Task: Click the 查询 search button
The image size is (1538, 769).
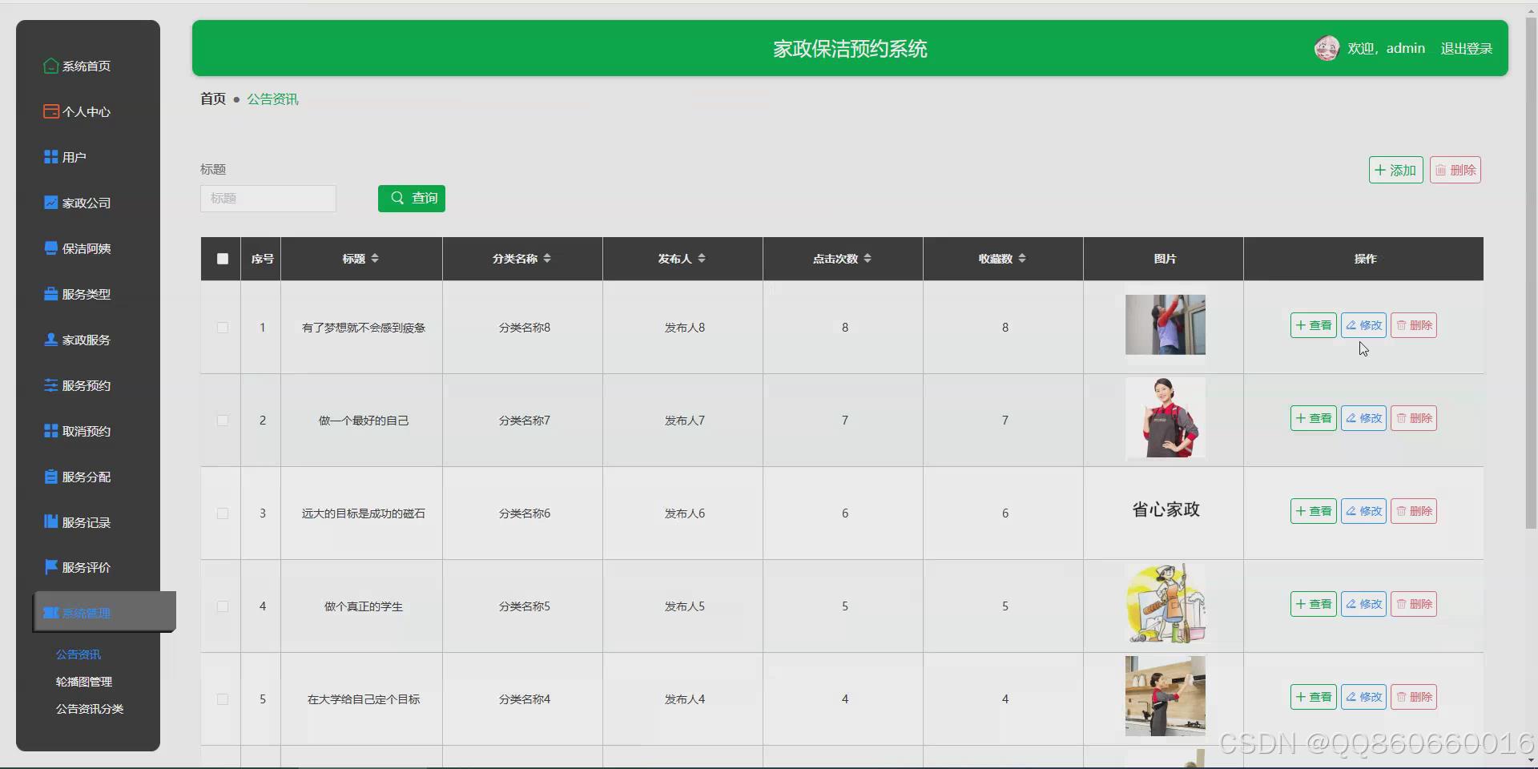Action: tap(412, 198)
